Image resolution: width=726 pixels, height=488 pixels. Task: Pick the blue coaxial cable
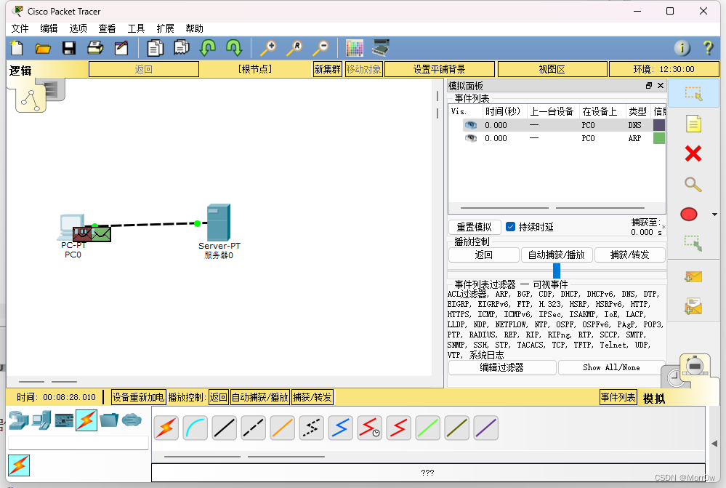340,428
